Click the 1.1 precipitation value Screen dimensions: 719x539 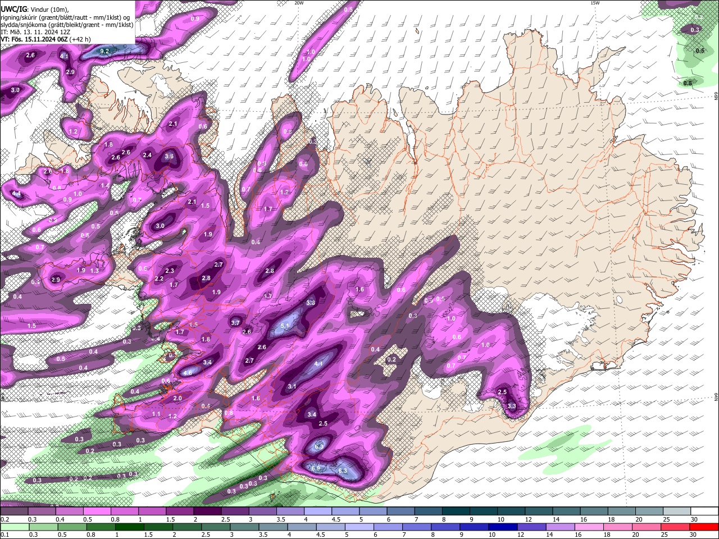[156, 414]
